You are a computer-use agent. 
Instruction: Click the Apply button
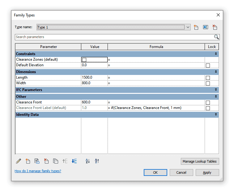[207, 172]
